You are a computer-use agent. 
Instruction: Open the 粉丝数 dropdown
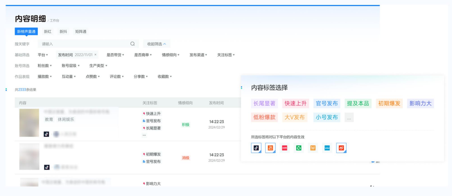pos(45,65)
